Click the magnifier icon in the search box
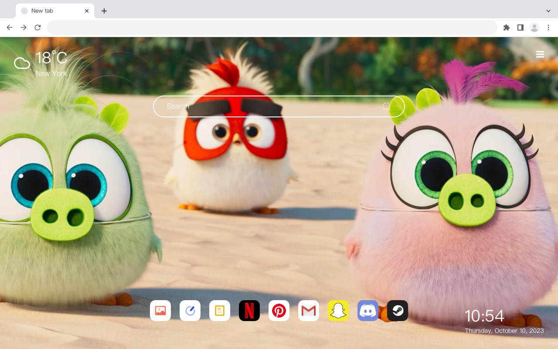 pos(386,106)
